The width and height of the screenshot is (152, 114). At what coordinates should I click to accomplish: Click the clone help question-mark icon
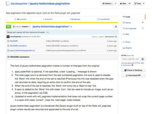(x=132, y=65)
